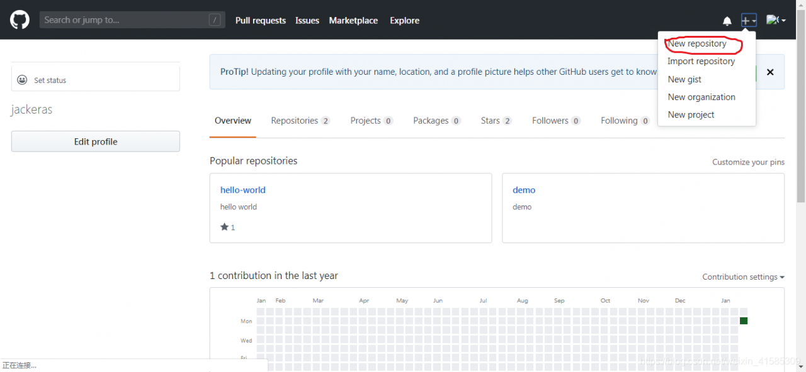Open Explore in top navigation
Viewport: 806px width, 372px height.
coord(404,21)
